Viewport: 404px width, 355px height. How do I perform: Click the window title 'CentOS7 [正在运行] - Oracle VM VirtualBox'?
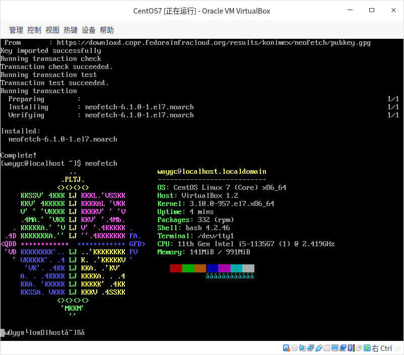[x=201, y=11]
